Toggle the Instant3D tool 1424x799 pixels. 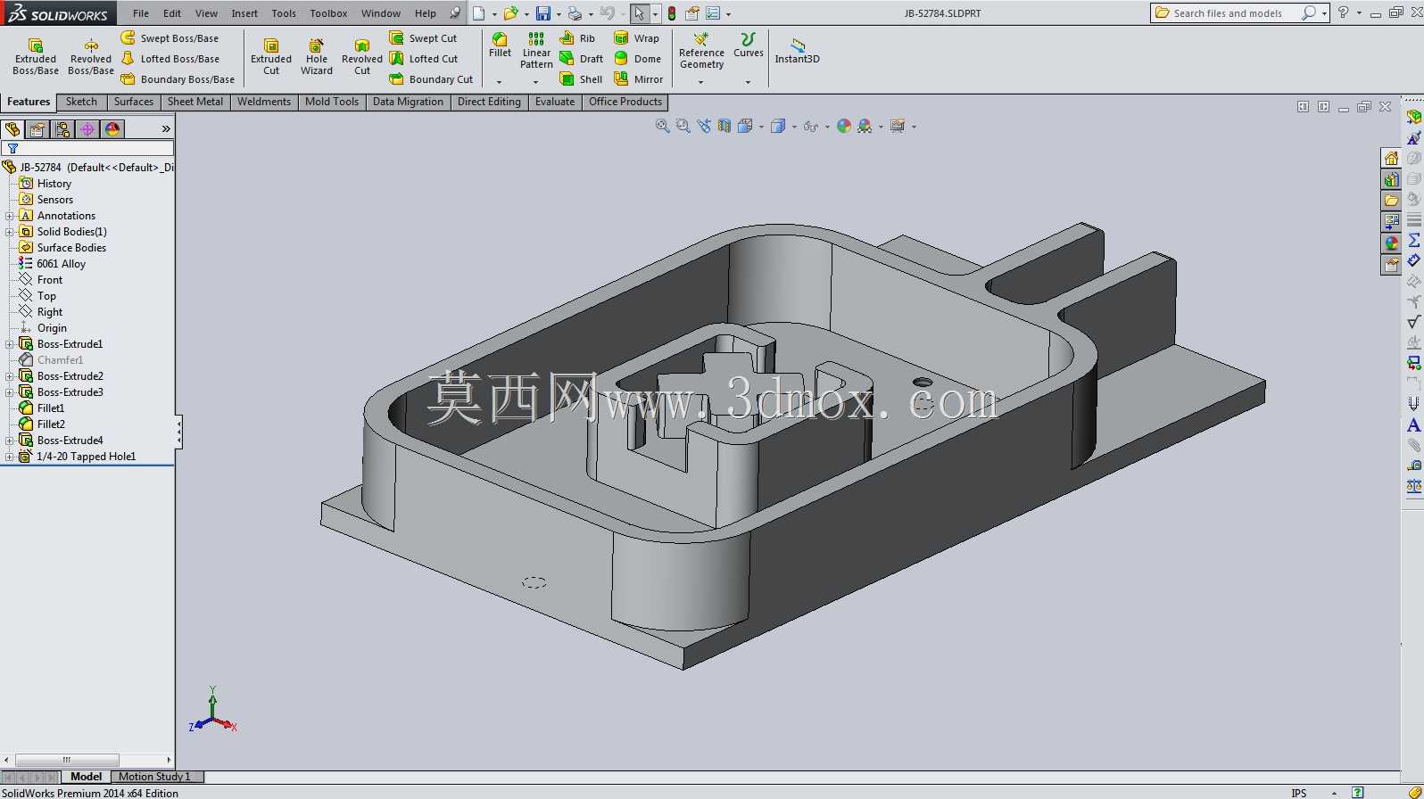coord(797,51)
